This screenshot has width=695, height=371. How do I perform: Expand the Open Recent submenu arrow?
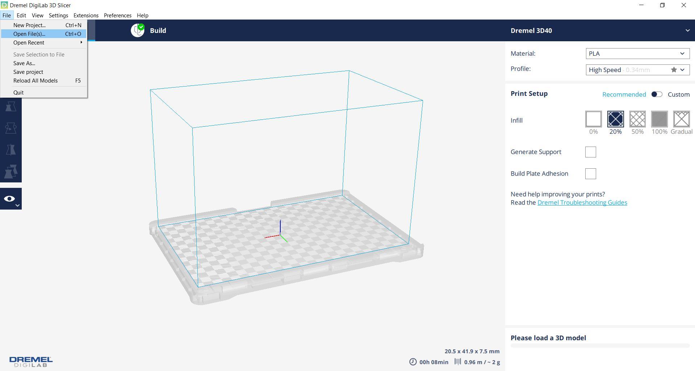pyautogui.click(x=81, y=42)
